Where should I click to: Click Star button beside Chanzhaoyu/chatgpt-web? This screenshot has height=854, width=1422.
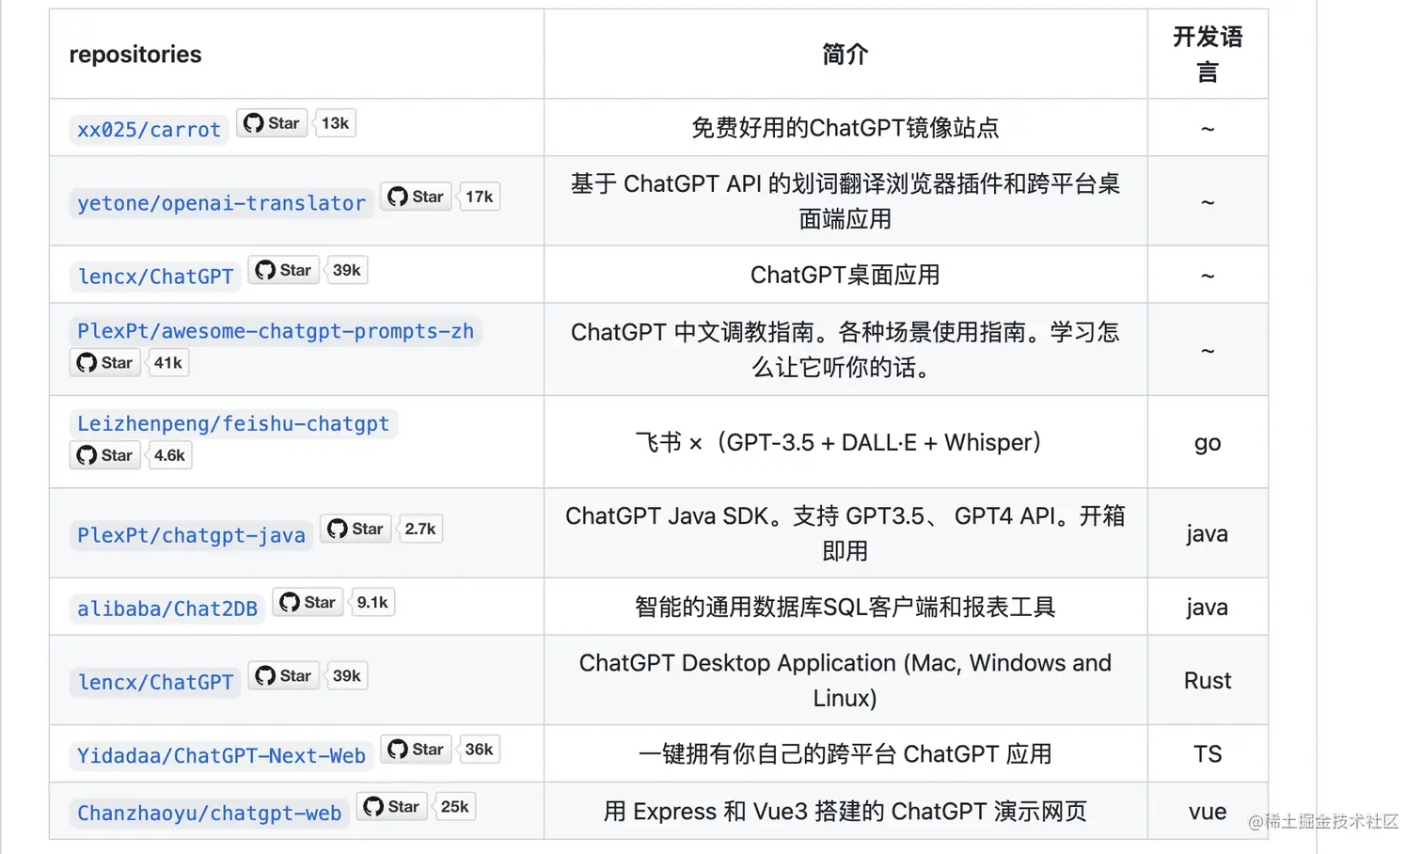[392, 806]
